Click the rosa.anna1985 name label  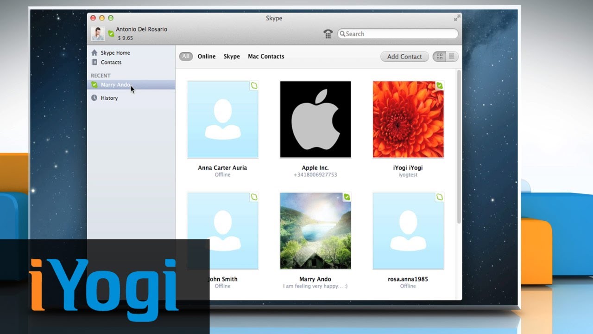(x=408, y=279)
